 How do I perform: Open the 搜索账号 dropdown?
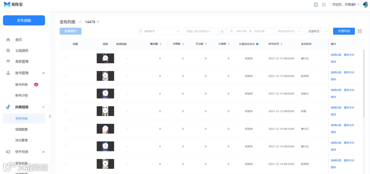159,31
